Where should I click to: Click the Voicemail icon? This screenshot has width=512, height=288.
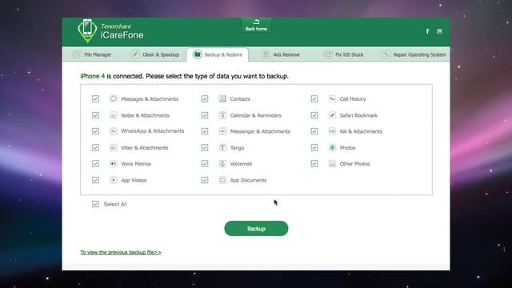[x=222, y=163]
